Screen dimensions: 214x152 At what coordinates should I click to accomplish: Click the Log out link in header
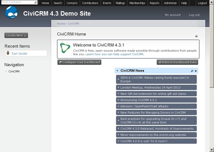tap(194, 15)
